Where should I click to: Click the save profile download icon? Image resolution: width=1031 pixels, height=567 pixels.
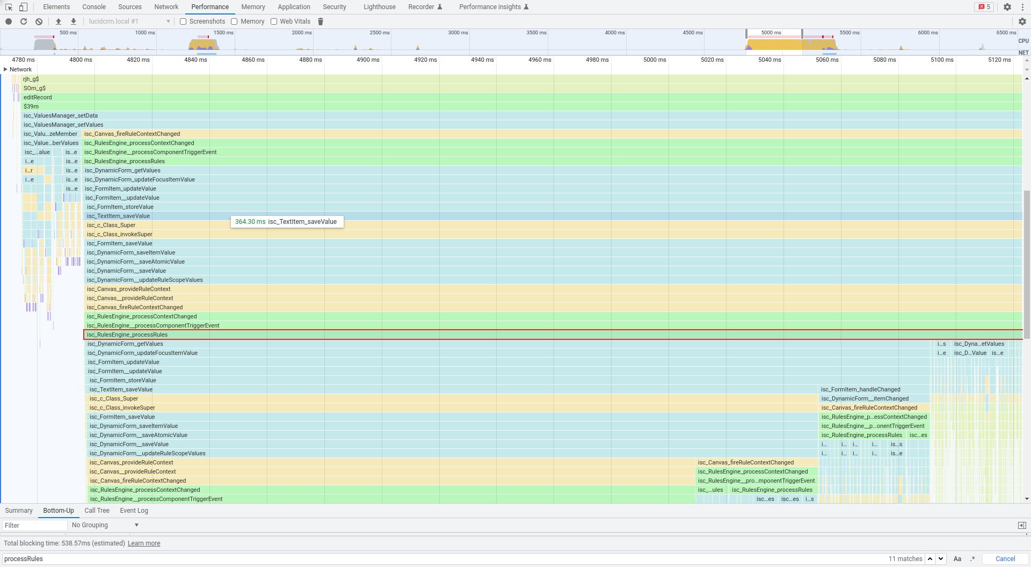(x=74, y=21)
